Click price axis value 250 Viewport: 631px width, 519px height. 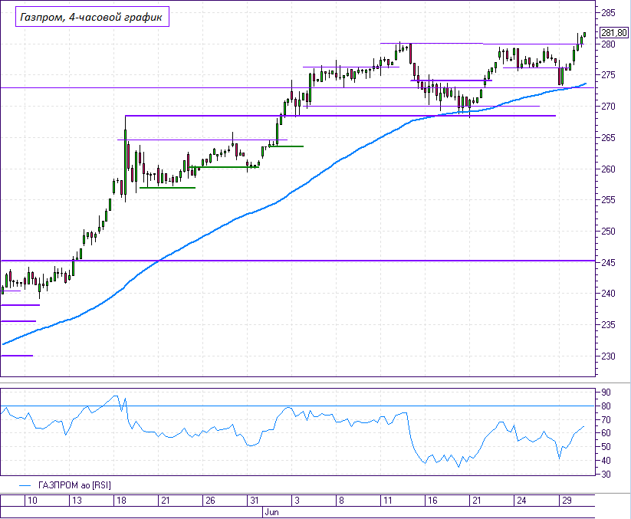608,232
